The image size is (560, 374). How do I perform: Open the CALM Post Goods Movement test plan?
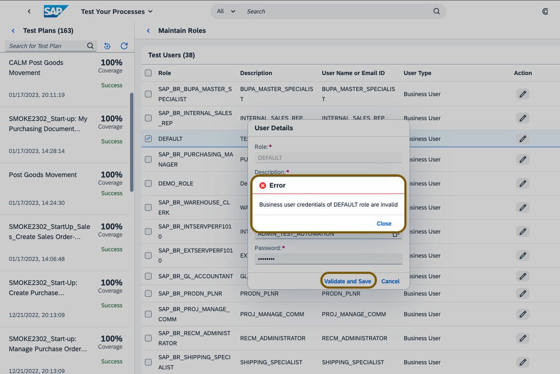tap(65, 79)
